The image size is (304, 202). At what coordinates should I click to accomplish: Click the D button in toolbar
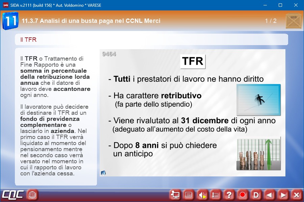256,195
